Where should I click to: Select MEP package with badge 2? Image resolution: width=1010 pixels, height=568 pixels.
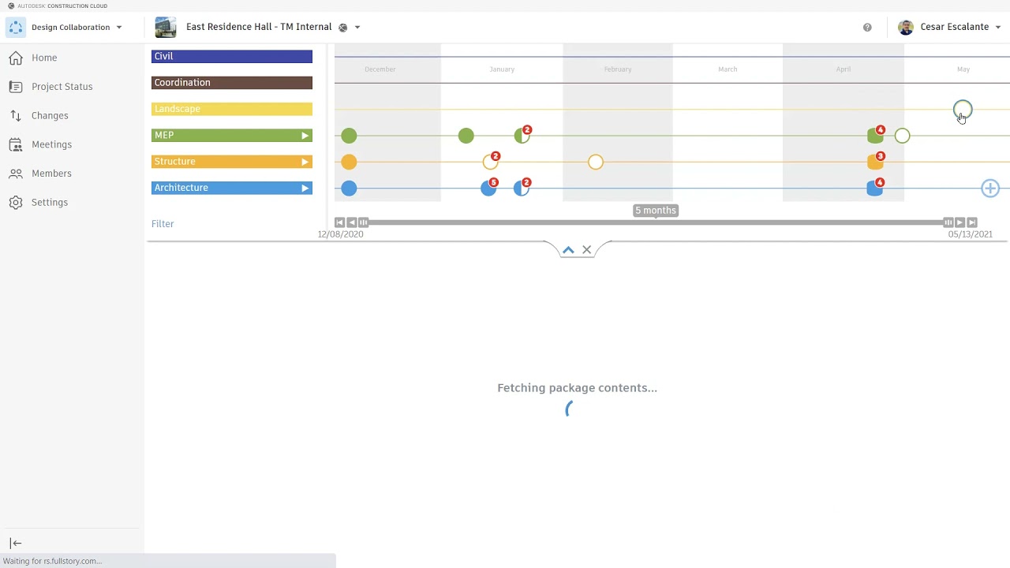pos(522,136)
